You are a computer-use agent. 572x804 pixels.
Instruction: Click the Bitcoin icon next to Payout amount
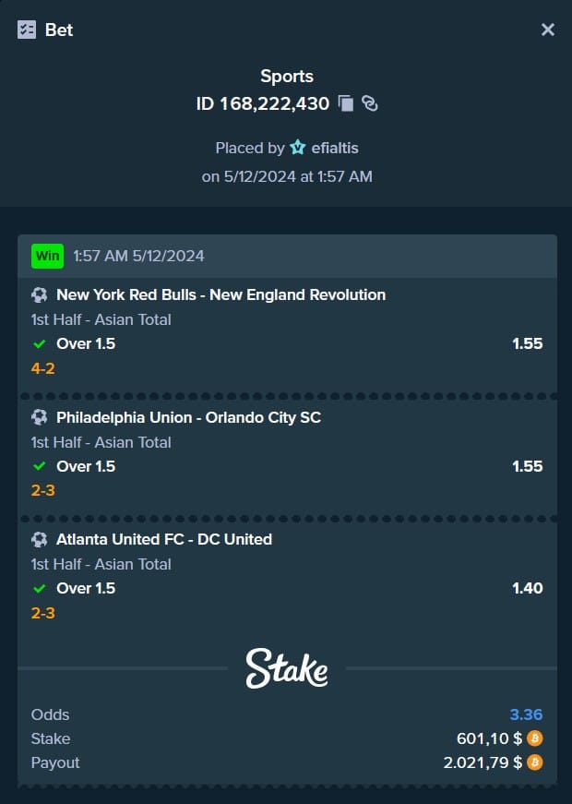[535, 762]
